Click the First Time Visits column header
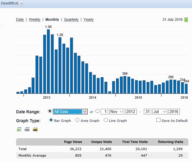192x162 pixels. coord(135,142)
